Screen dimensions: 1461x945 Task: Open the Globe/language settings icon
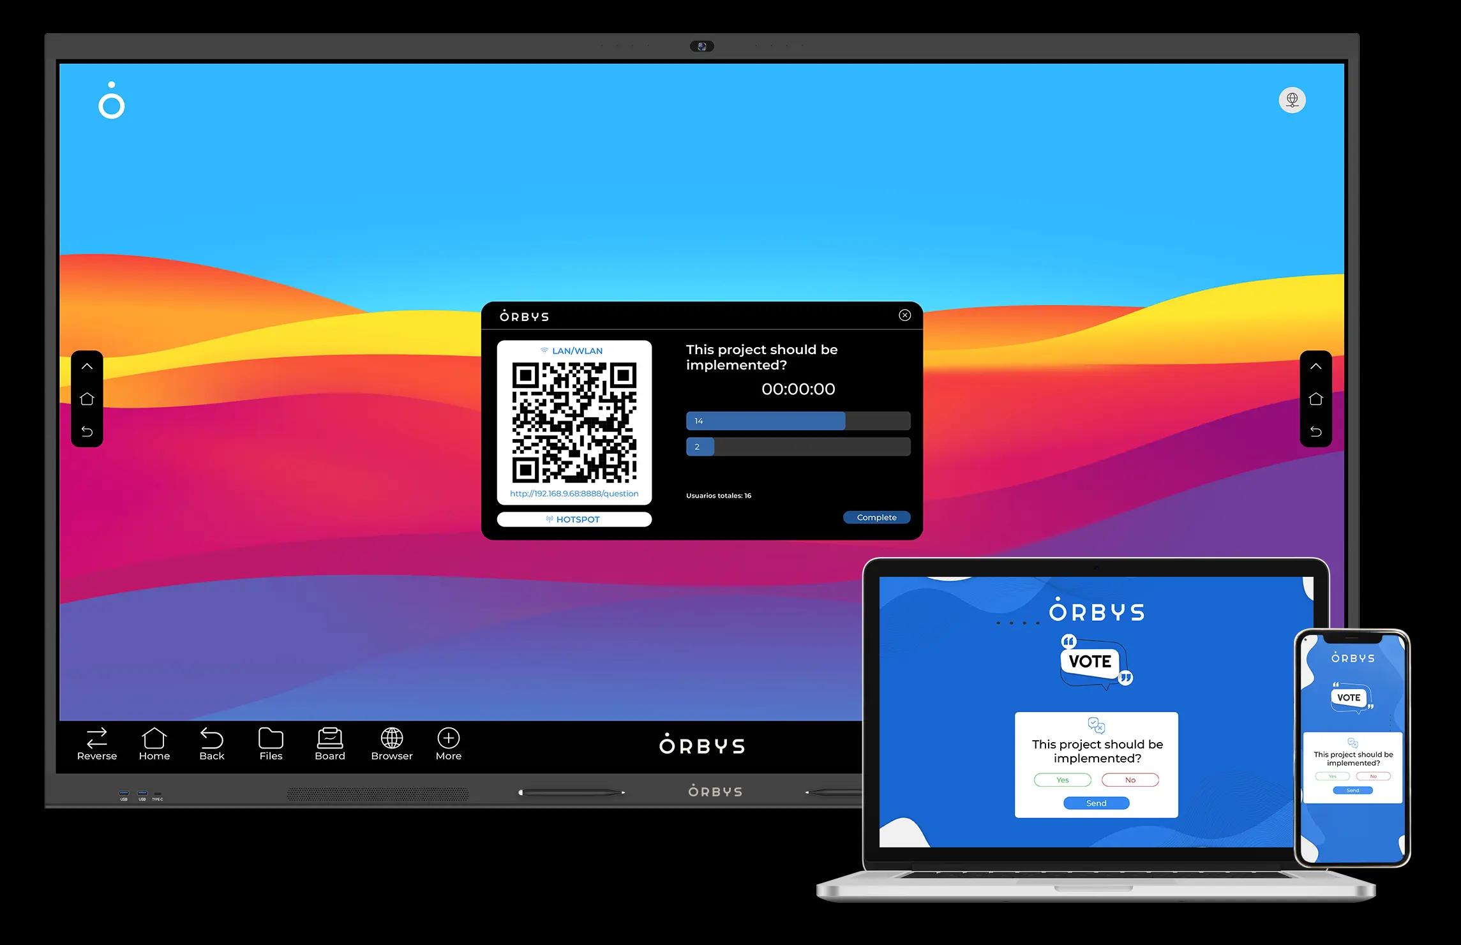click(x=1292, y=101)
